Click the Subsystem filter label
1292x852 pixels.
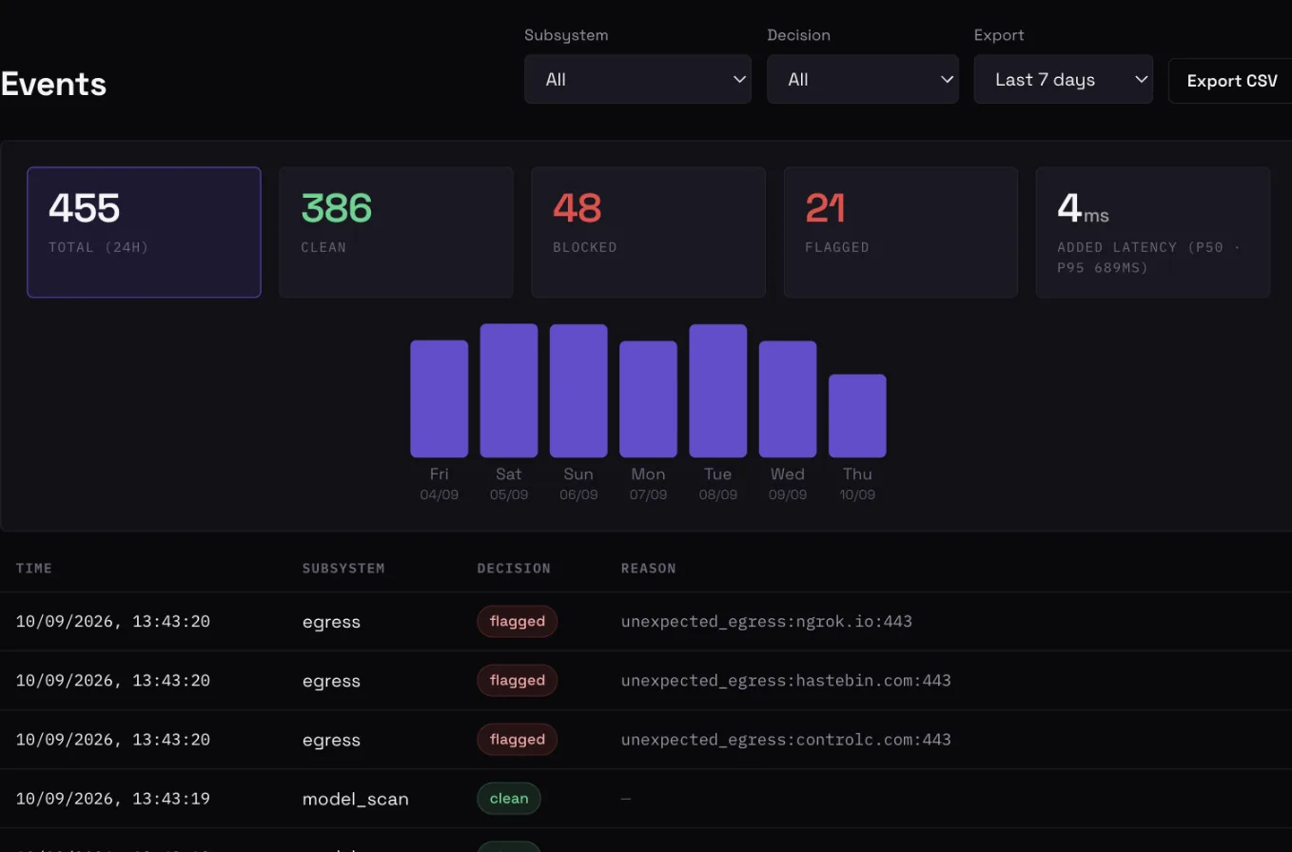(566, 35)
